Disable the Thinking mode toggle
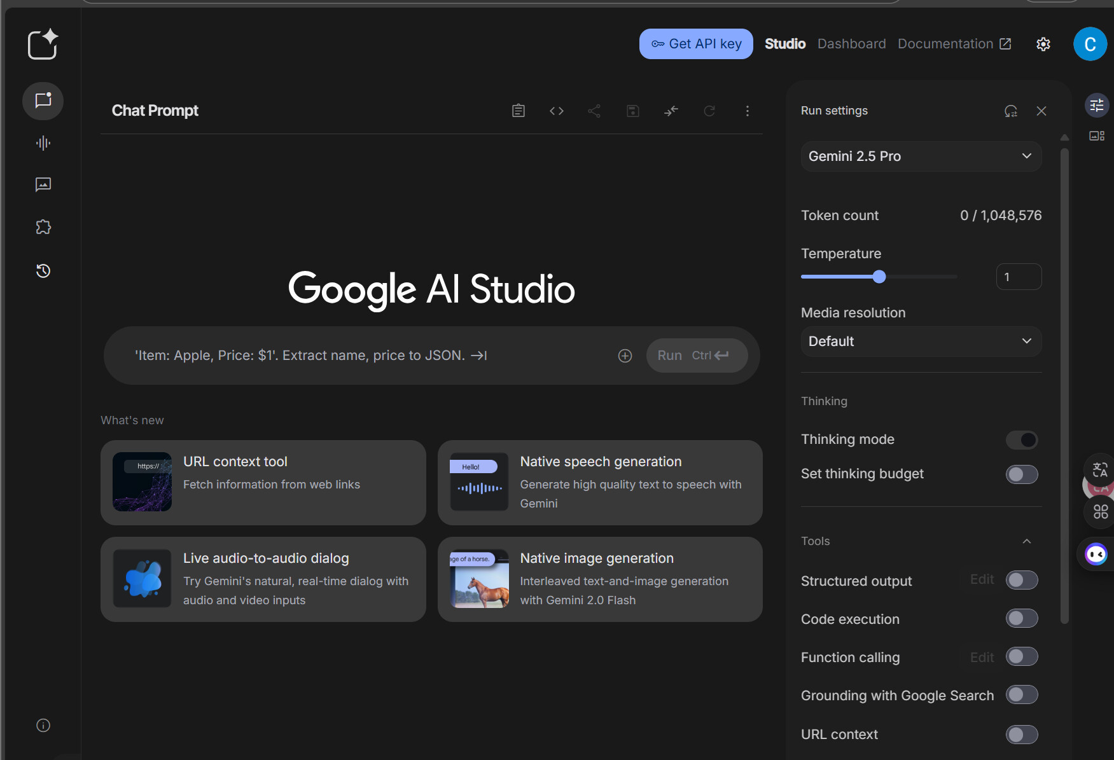The image size is (1114, 760). click(x=1021, y=440)
